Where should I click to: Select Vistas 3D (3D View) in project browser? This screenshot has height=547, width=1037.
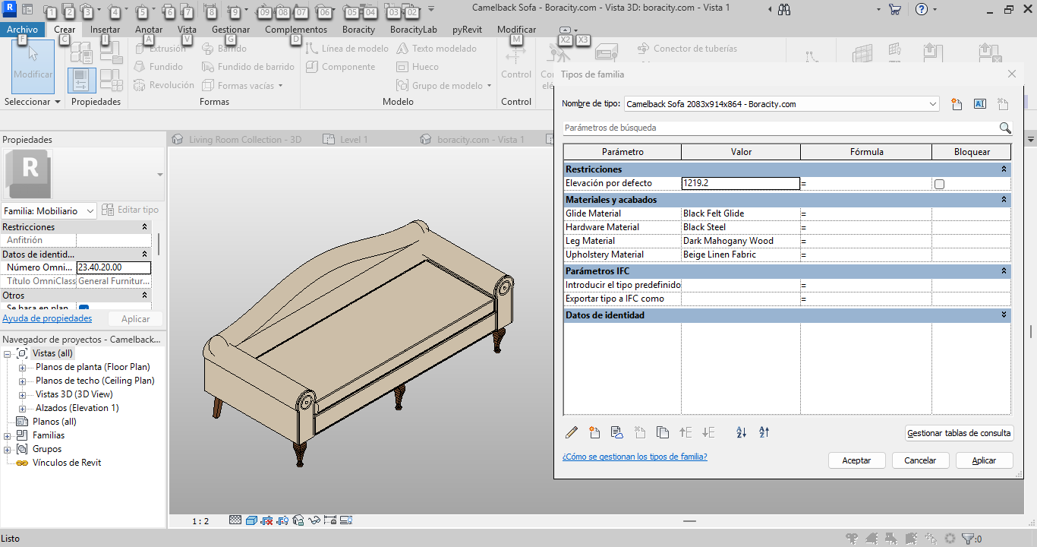coord(74,394)
